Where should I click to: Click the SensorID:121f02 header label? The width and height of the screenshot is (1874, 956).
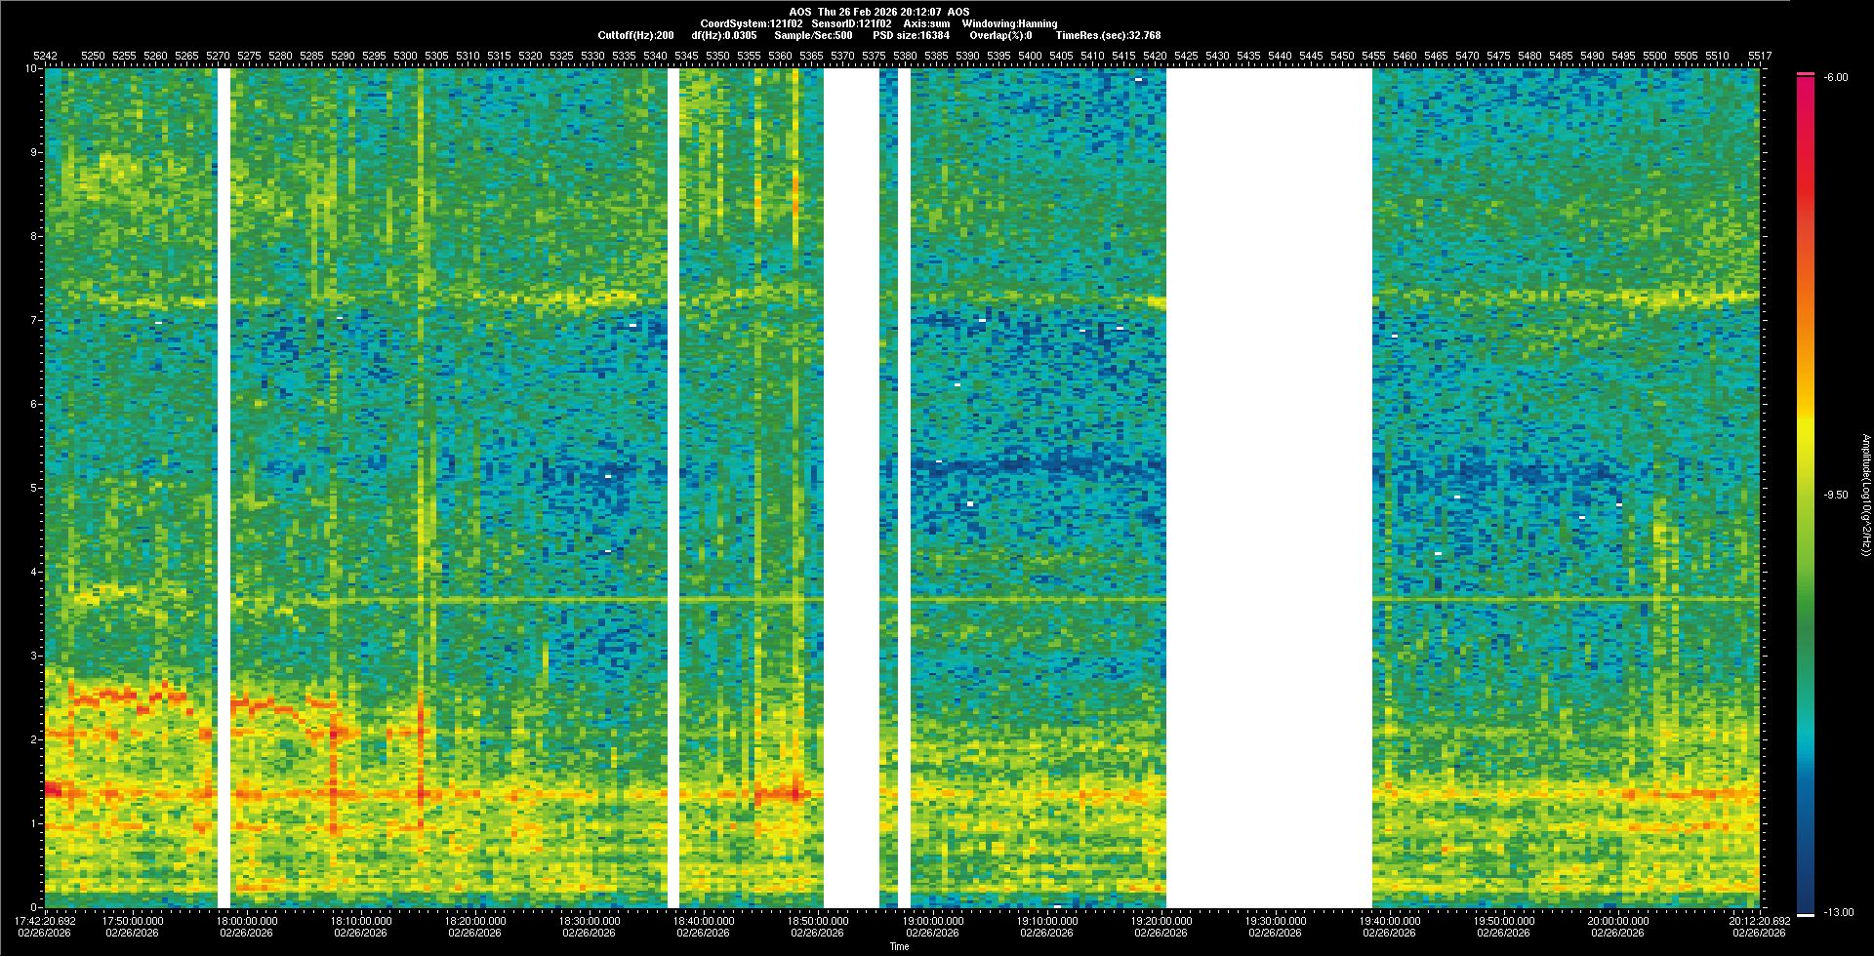pos(851,23)
